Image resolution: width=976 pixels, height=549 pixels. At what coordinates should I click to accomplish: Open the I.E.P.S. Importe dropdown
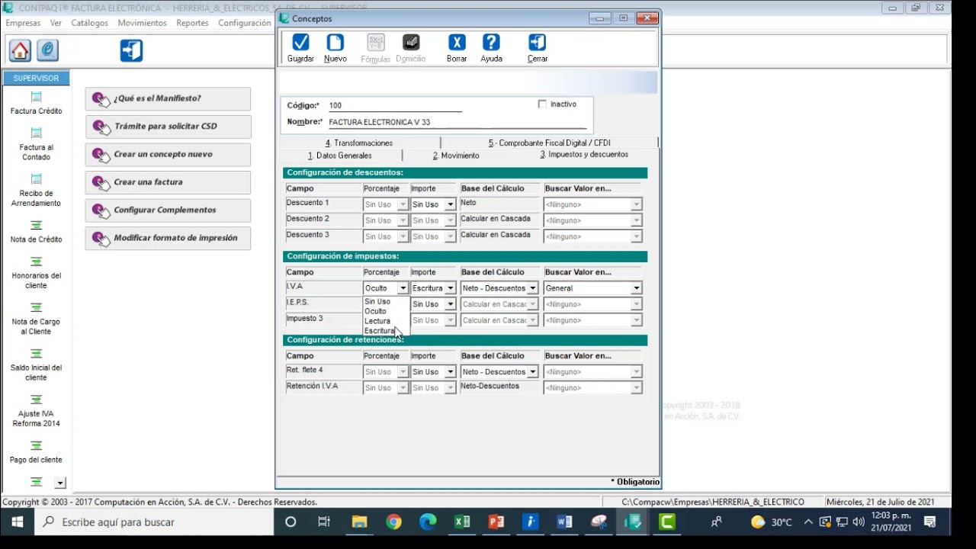[x=450, y=304]
